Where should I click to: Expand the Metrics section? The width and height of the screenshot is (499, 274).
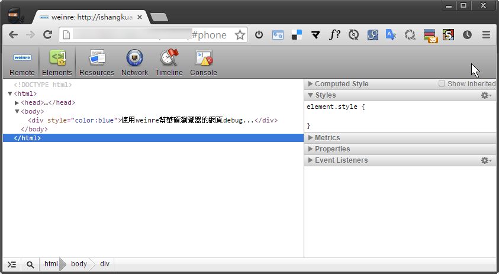[327, 138]
